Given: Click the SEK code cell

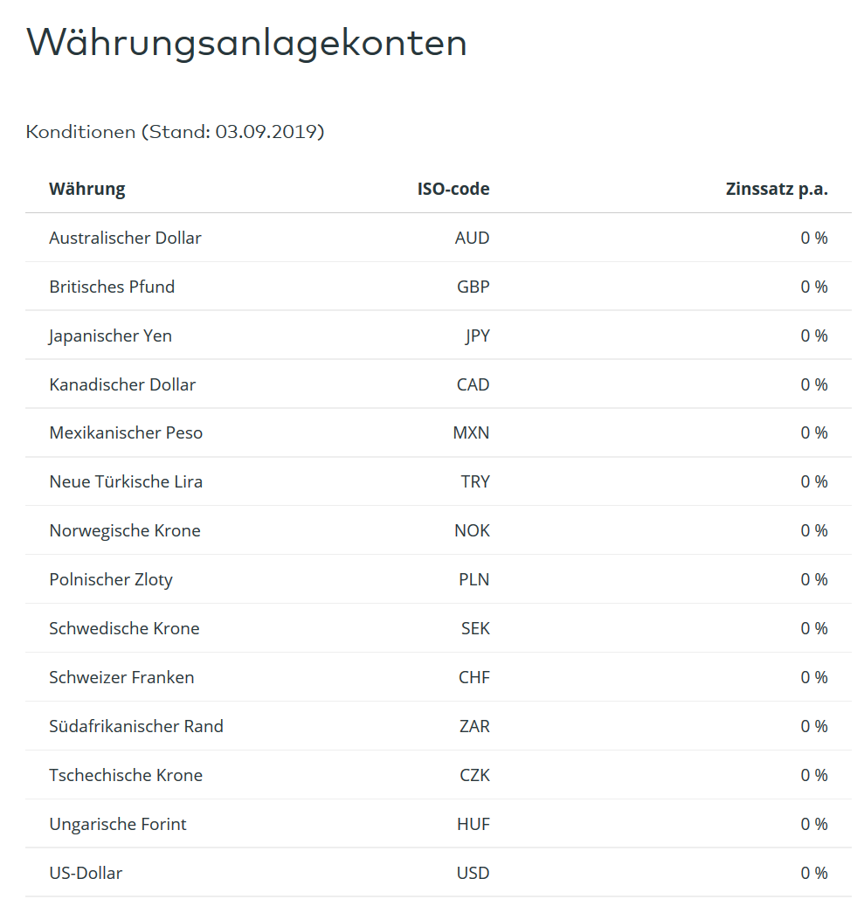Looking at the screenshot, I should pos(475,628).
